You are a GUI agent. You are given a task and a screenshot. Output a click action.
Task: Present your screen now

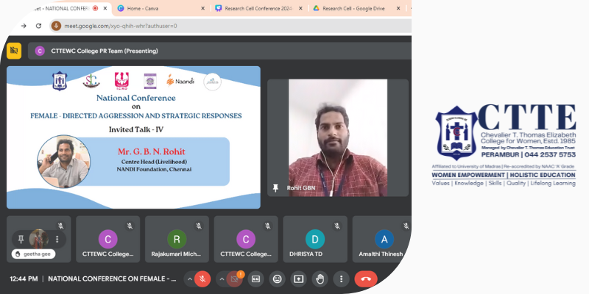point(299,279)
